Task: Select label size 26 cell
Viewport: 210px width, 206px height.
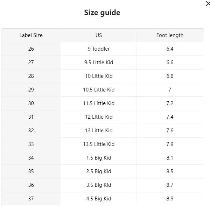Action: click(x=31, y=49)
